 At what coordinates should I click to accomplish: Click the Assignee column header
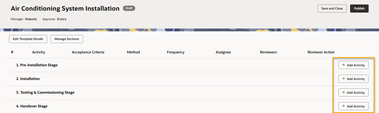pyautogui.click(x=223, y=52)
